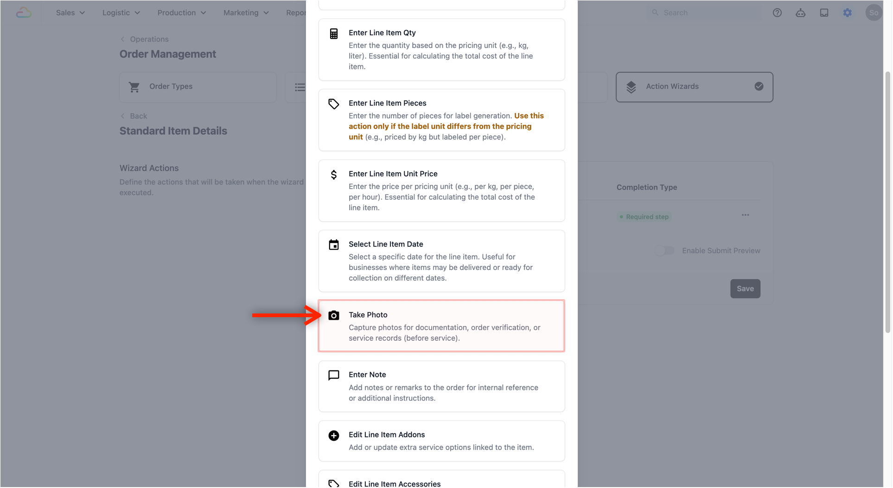Click the checkmark badge on Action Wizards

click(759, 86)
